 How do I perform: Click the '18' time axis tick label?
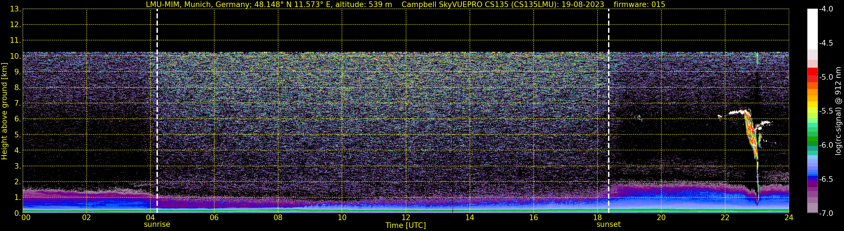pos(598,218)
